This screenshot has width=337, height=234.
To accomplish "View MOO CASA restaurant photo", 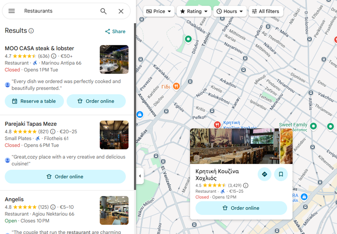I will (114, 60).
